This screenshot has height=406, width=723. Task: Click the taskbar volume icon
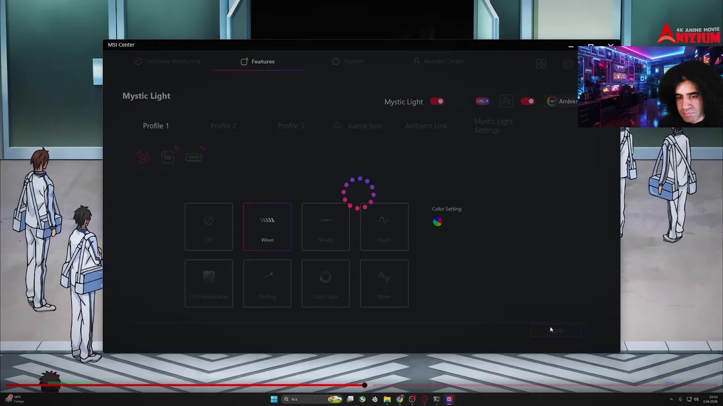pos(697,399)
